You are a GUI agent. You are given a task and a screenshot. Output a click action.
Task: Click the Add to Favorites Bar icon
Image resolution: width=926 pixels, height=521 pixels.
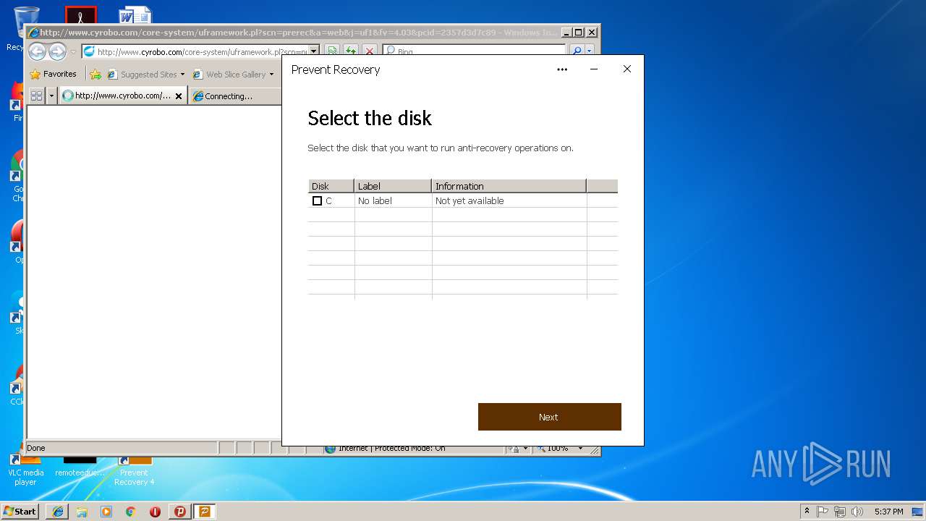point(95,74)
